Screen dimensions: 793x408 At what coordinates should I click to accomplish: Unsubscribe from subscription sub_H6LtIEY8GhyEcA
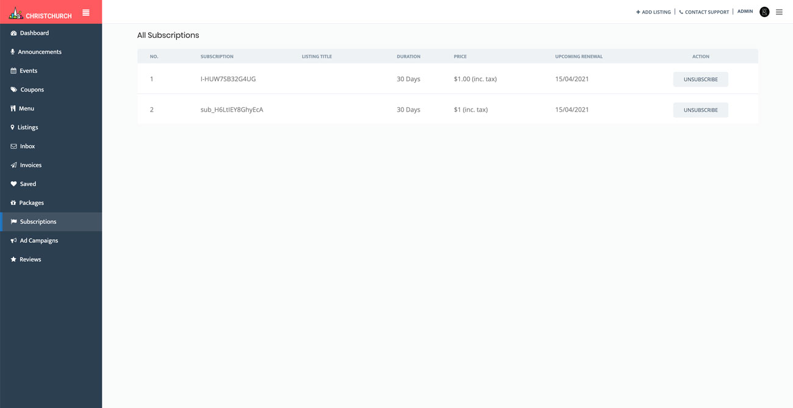tap(700, 110)
